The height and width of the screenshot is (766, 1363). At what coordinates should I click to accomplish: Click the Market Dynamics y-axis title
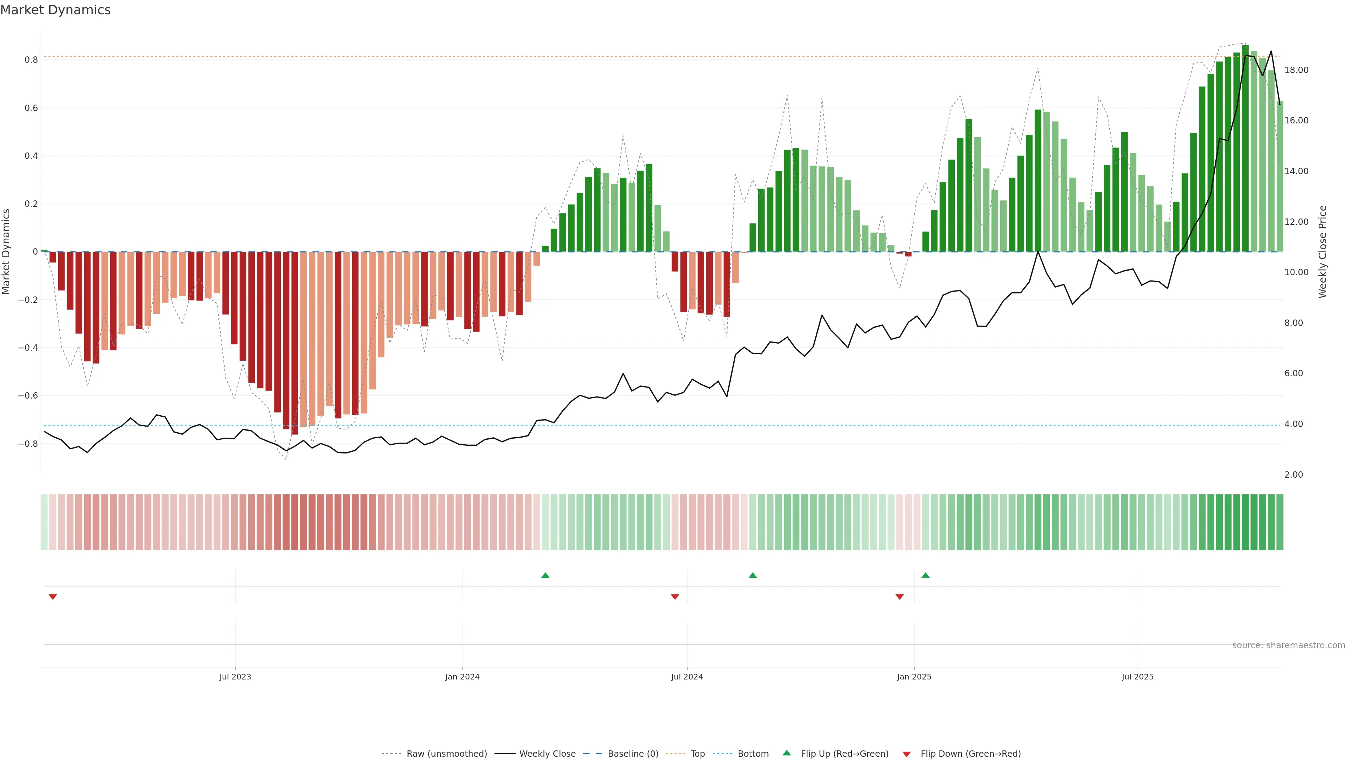point(6,252)
